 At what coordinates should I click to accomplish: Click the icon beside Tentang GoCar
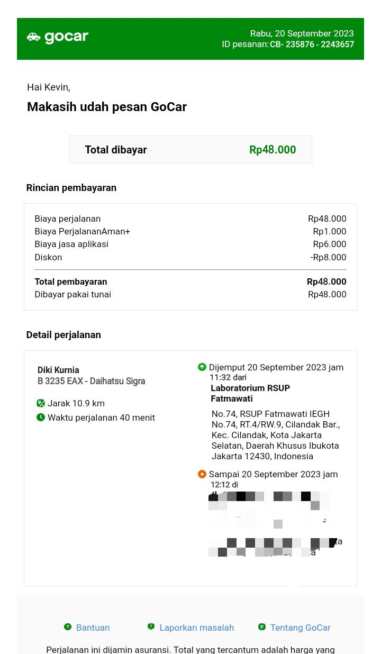tap(261, 627)
